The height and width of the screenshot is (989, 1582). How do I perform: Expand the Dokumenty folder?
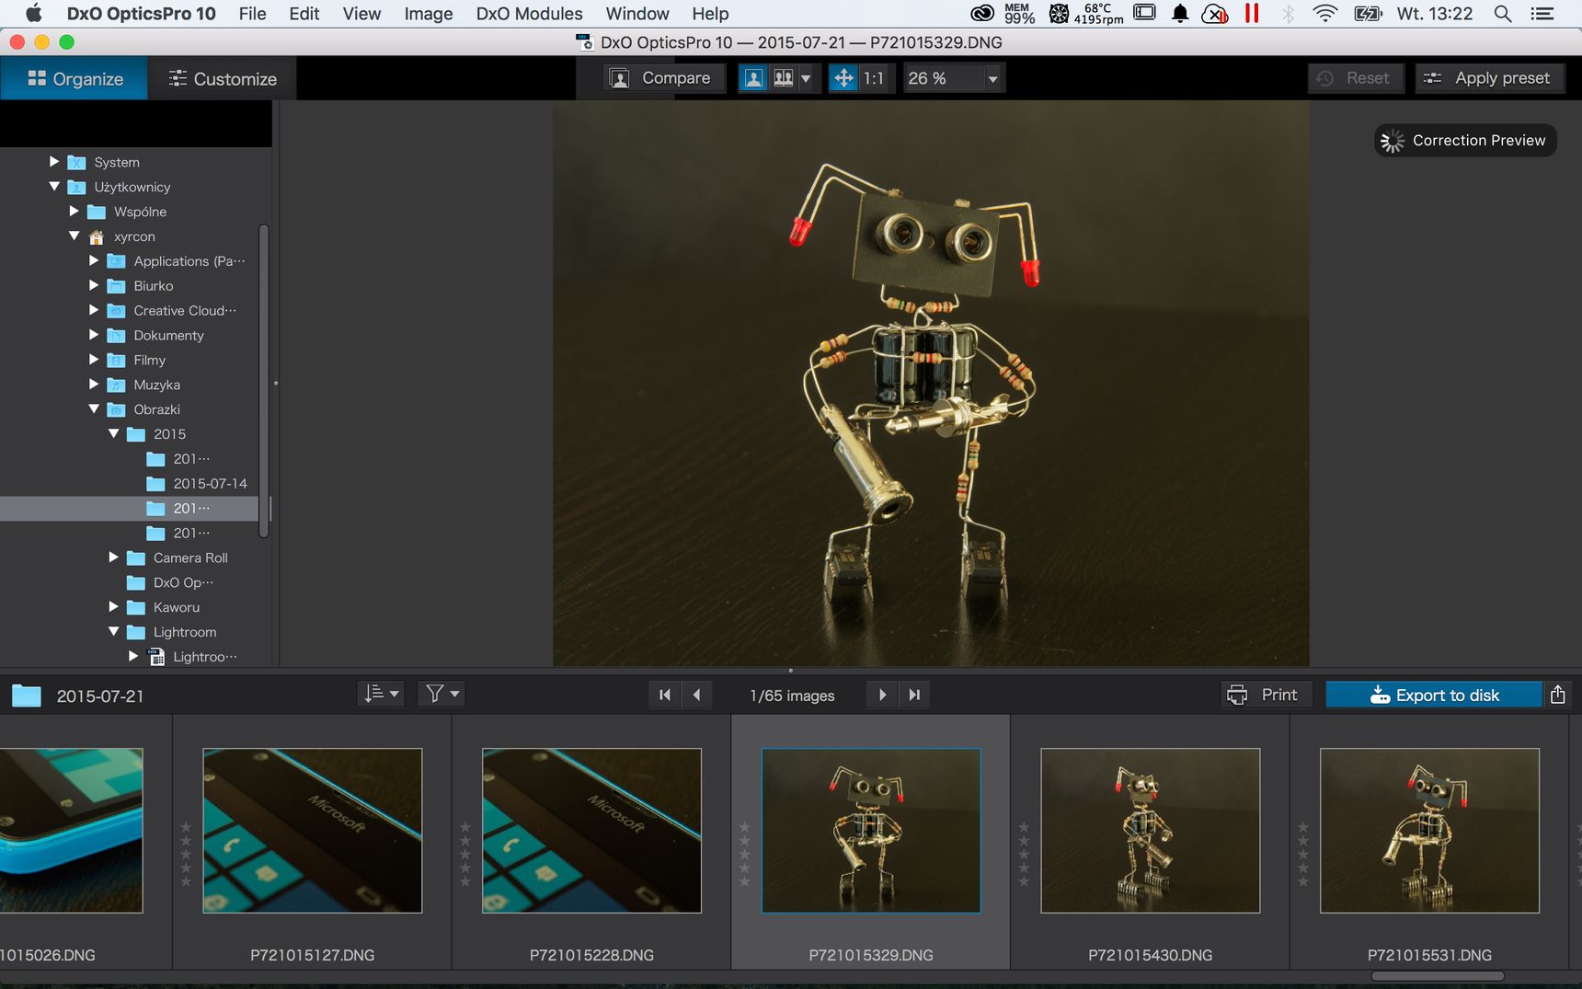(94, 335)
